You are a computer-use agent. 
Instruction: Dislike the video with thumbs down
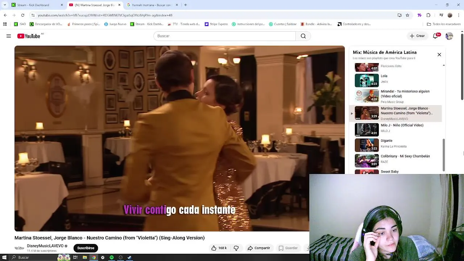[236, 248]
